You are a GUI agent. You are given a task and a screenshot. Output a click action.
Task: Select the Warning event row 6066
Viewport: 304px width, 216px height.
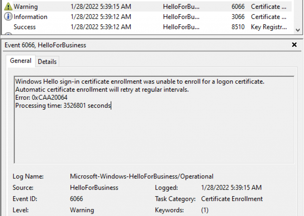pyautogui.click(x=147, y=7)
